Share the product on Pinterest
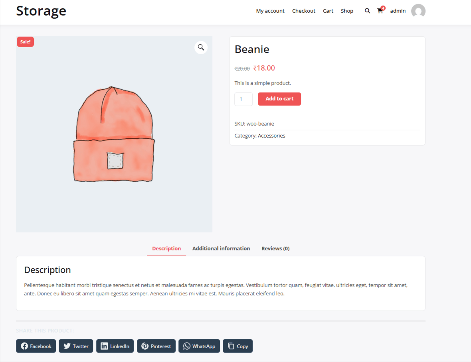 click(156, 346)
